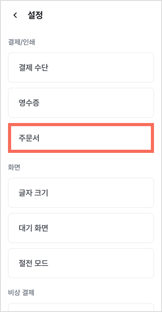The width and height of the screenshot is (162, 312).
Task: Open the 결제 수단 settings card
Action: click(81, 67)
